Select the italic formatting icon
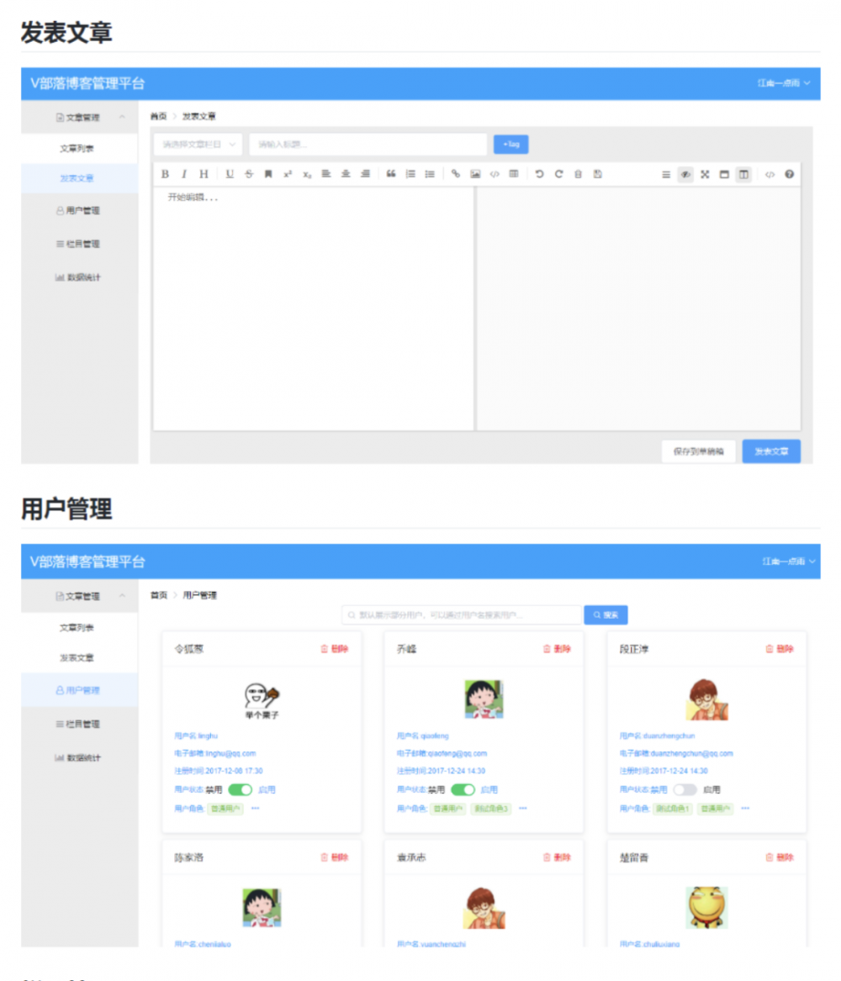The width and height of the screenshot is (841, 981). coord(183,174)
